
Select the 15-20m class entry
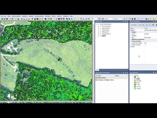pos(138,88)
